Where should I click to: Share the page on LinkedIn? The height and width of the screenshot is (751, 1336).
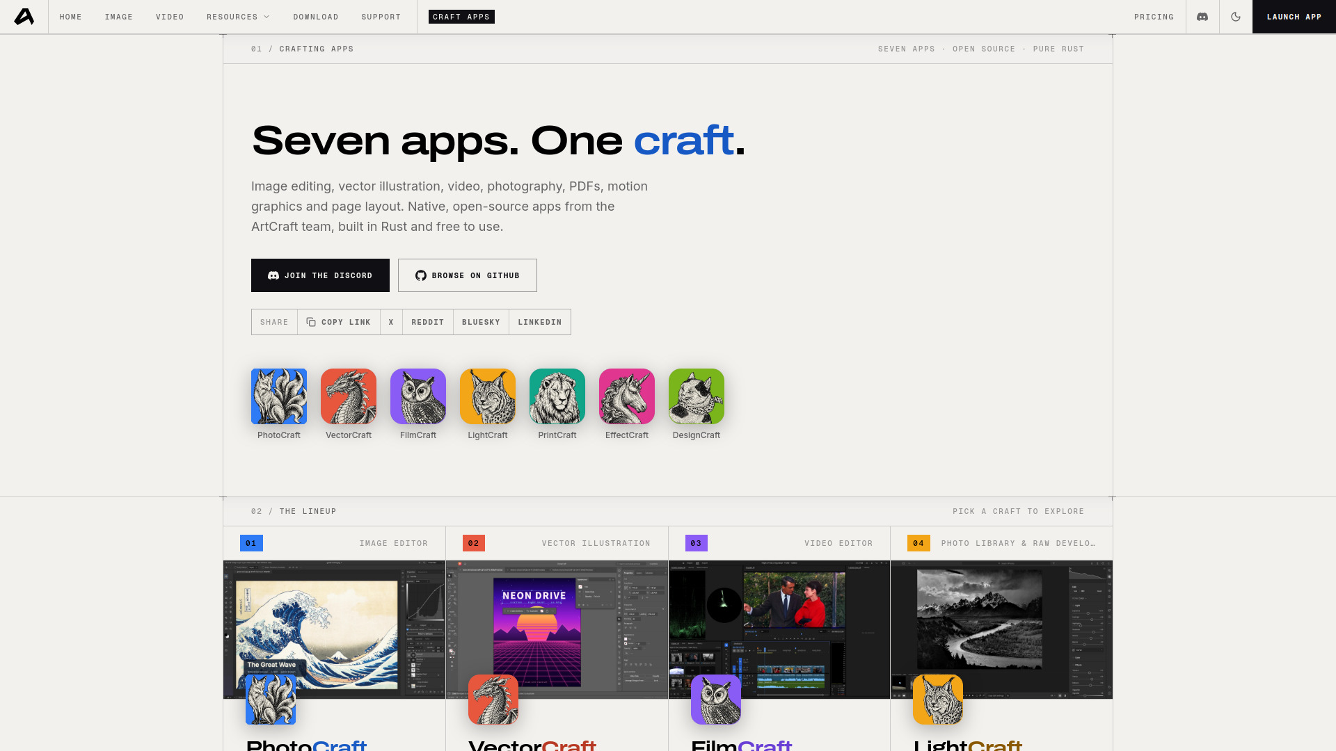(x=540, y=322)
